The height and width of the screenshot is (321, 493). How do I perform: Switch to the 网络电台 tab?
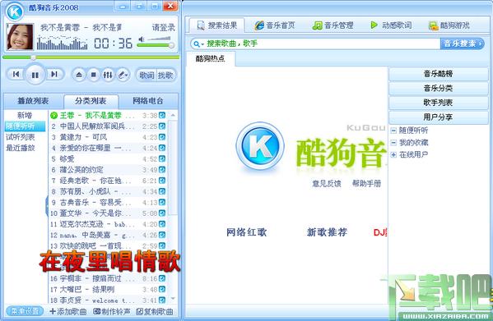click(148, 101)
